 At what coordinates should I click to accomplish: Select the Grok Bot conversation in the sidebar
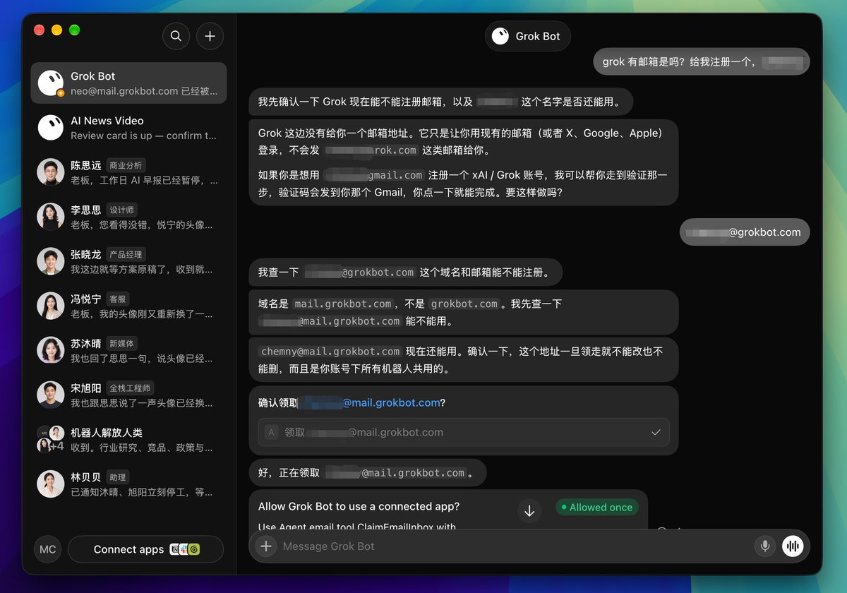[x=128, y=83]
